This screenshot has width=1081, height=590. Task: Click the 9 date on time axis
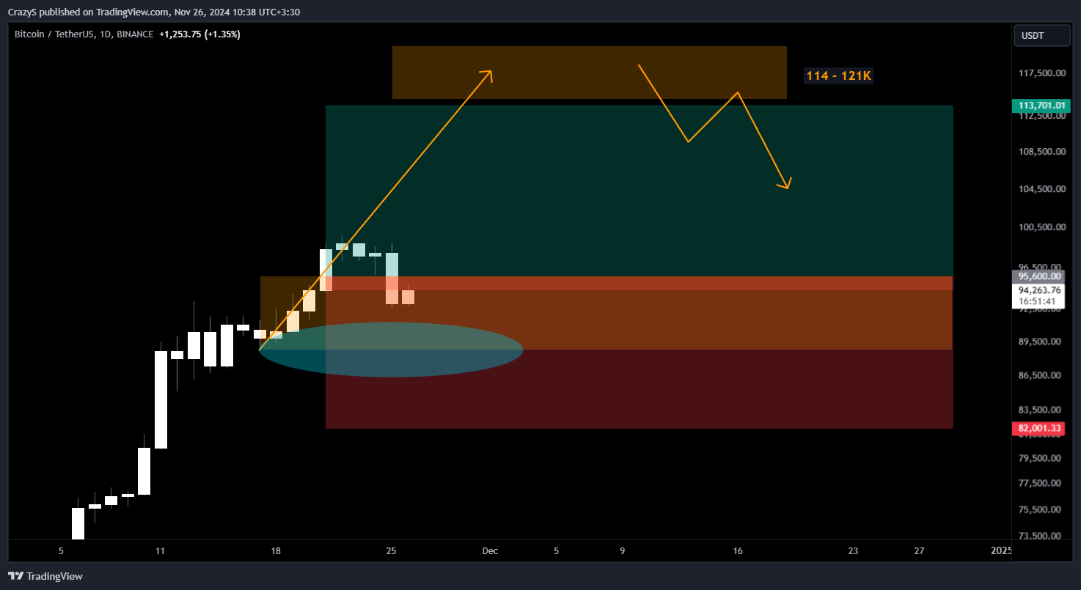[x=623, y=551]
